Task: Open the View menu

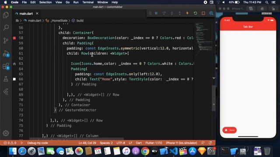Action: tap(59, 2)
